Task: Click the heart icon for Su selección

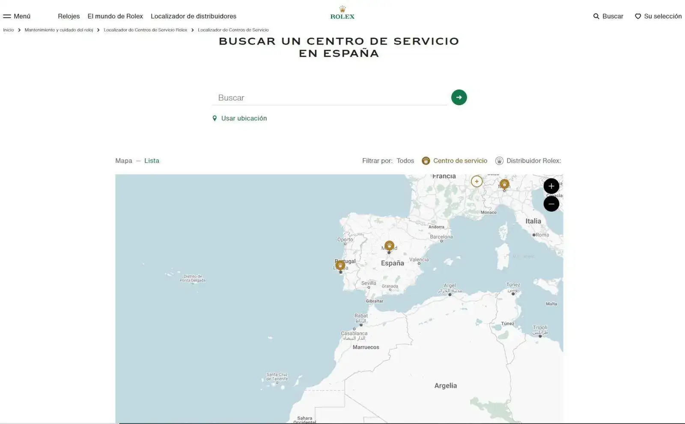Action: coord(638,16)
